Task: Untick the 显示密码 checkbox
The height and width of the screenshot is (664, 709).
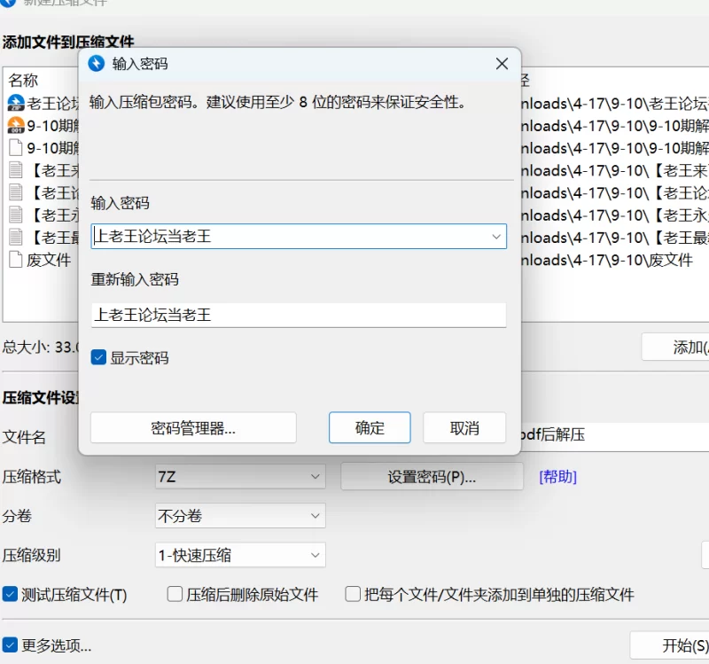Action: (98, 357)
